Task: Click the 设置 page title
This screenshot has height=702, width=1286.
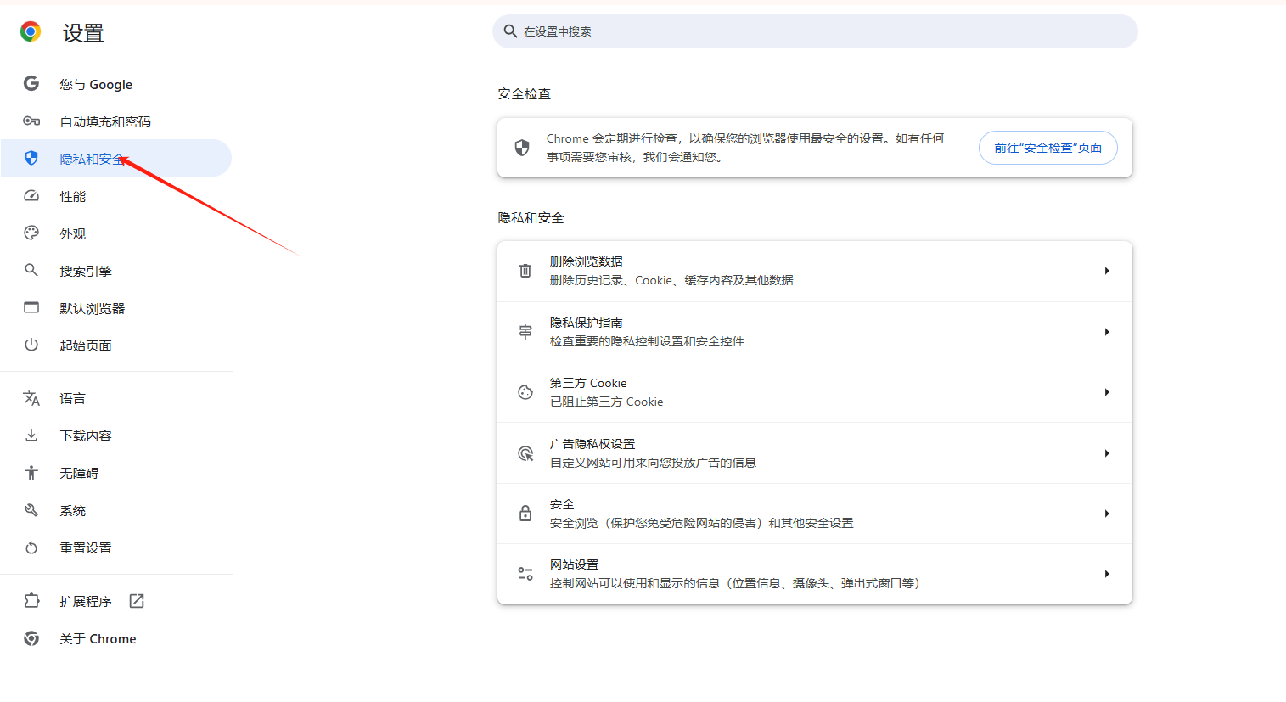Action: [x=83, y=33]
